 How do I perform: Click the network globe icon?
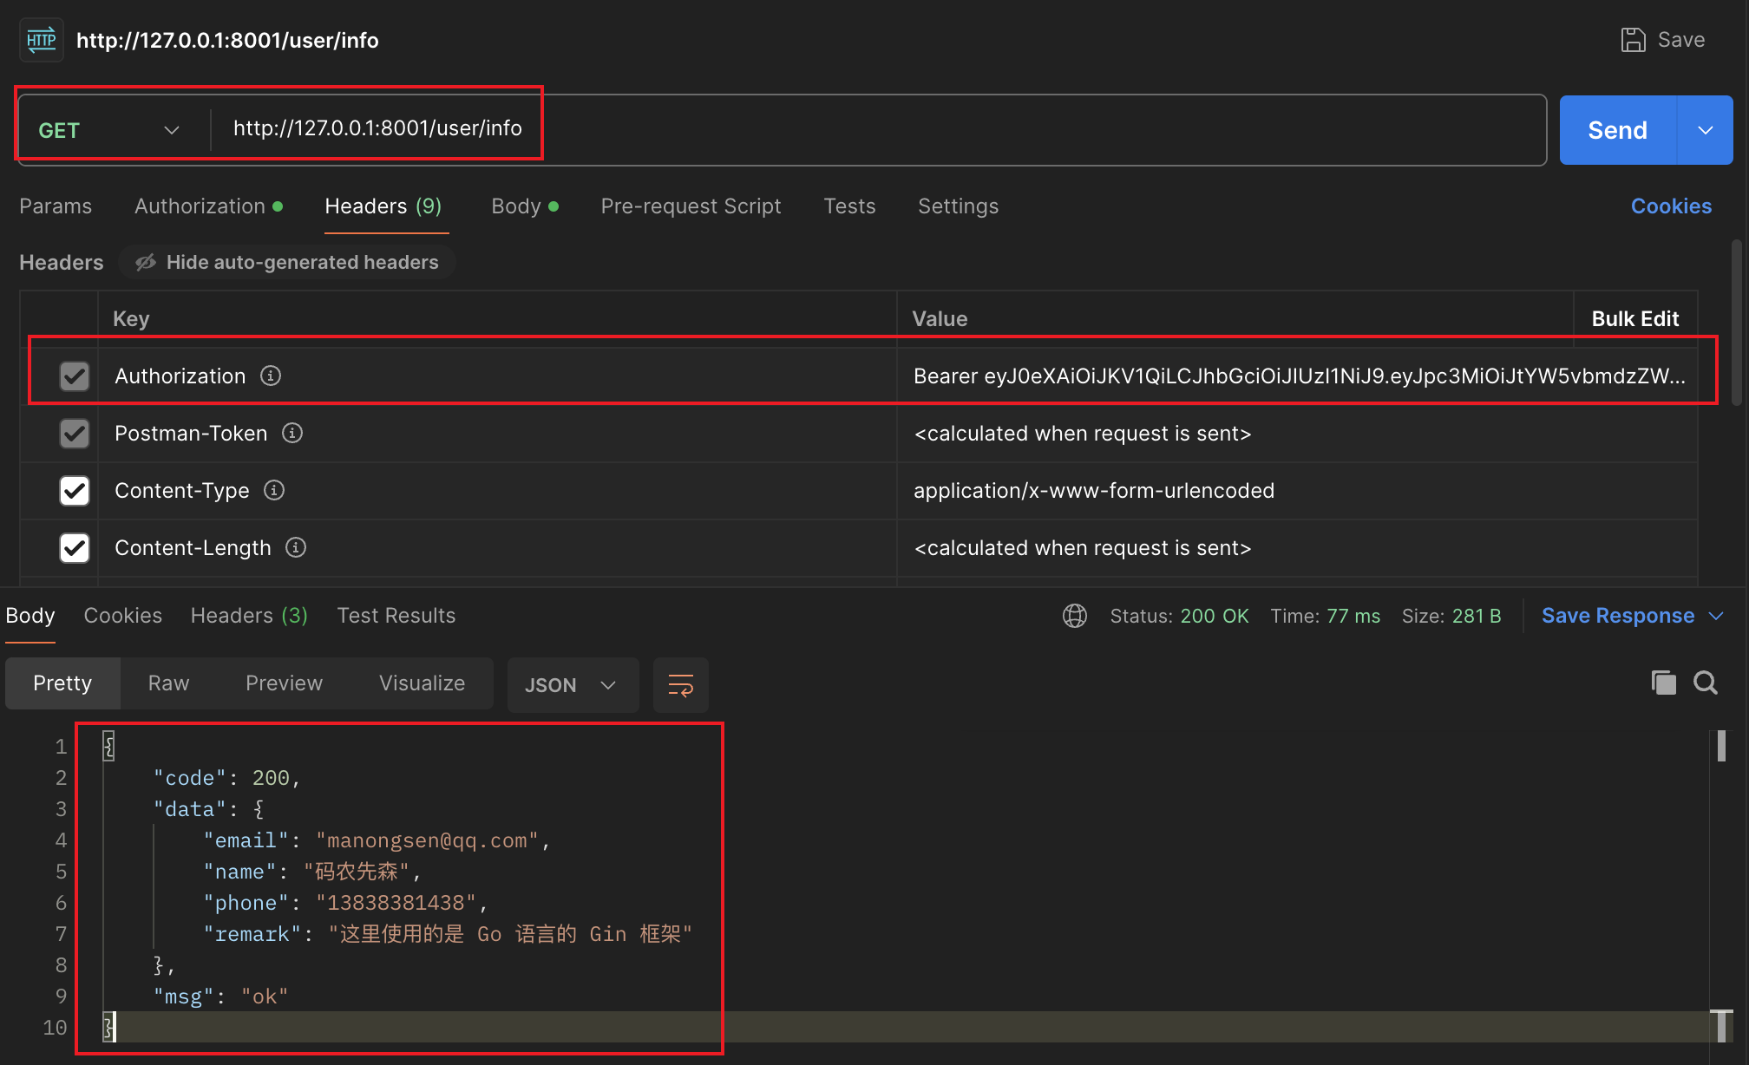1075,616
